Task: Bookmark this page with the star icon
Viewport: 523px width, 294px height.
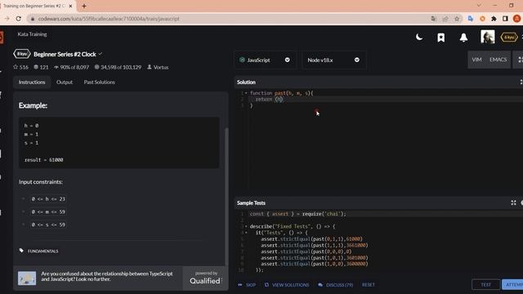Action: (x=457, y=19)
